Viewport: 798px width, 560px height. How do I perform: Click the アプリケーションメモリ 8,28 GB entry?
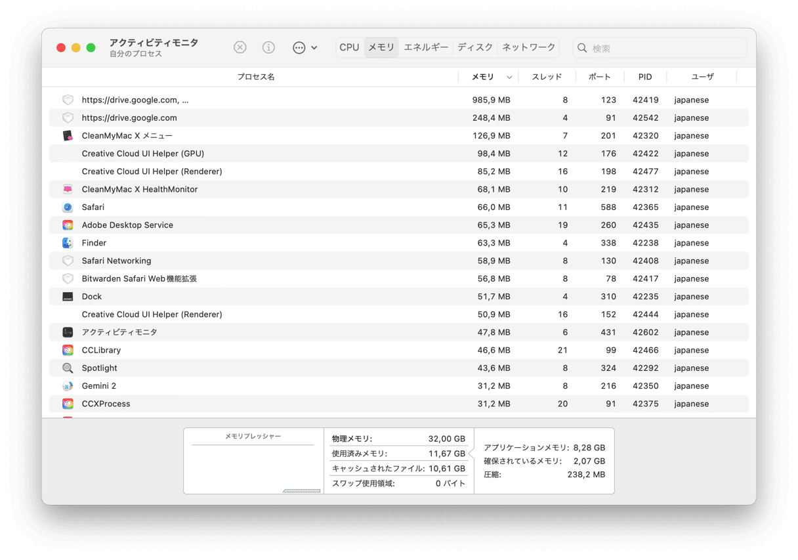point(545,448)
